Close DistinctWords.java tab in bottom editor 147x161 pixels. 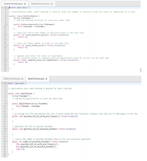[x=22, y=79]
